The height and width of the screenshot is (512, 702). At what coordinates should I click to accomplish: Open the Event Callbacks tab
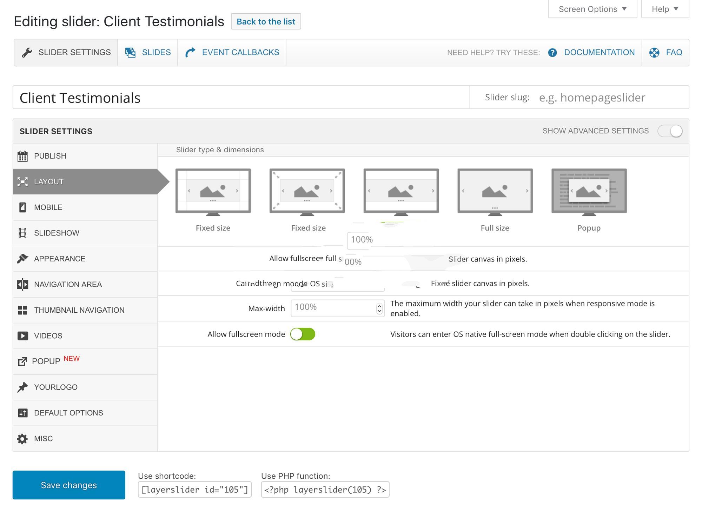coord(232,53)
